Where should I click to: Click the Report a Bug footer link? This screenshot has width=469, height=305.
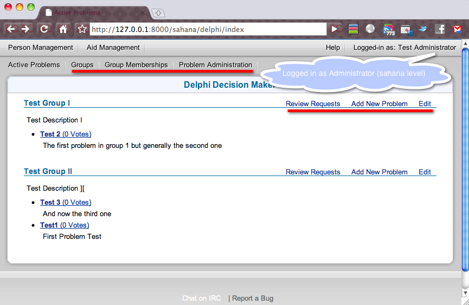pos(253,298)
